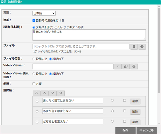Delete the まったく当てはまらない choice
The width and height of the screenshot is (161, 134).
pos(135,101)
